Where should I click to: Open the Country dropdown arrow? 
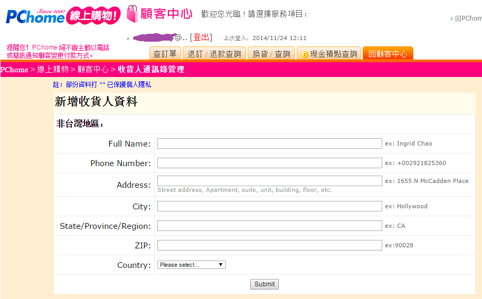(x=221, y=265)
